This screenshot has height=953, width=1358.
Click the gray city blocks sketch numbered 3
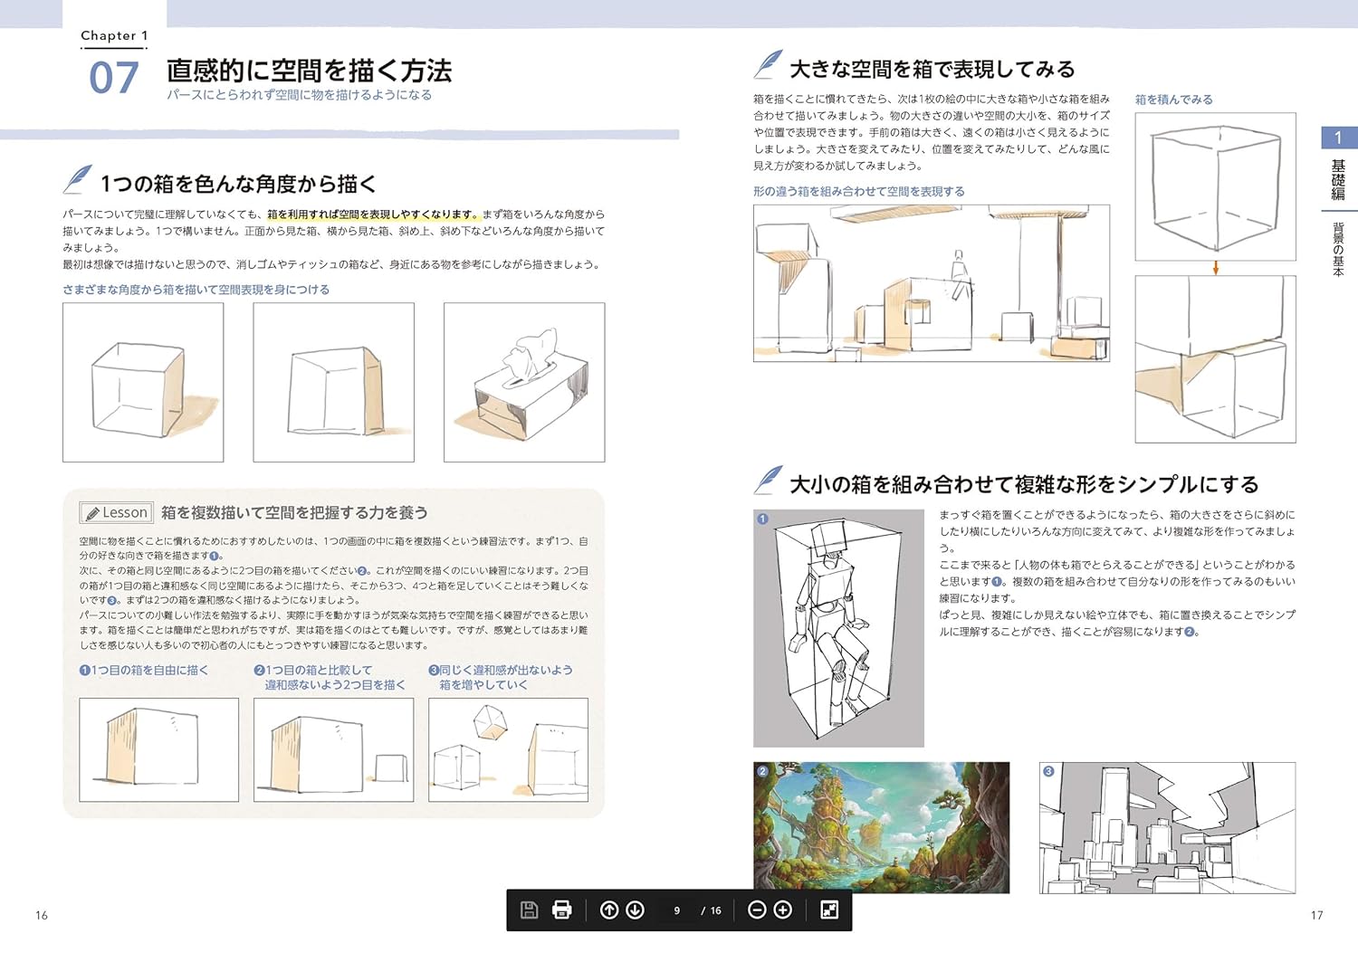click(1167, 827)
